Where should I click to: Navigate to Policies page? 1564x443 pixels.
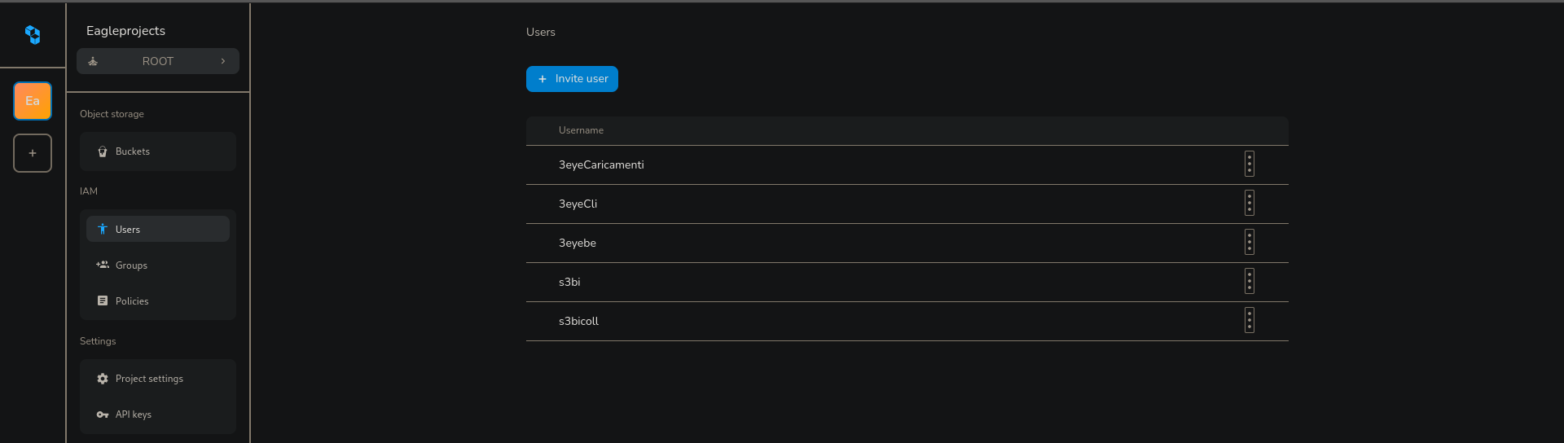132,301
